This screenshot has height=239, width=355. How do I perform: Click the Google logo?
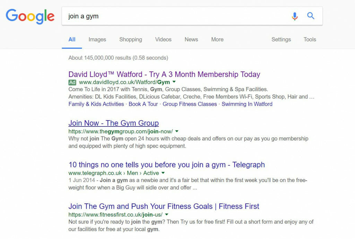pyautogui.click(x=30, y=16)
